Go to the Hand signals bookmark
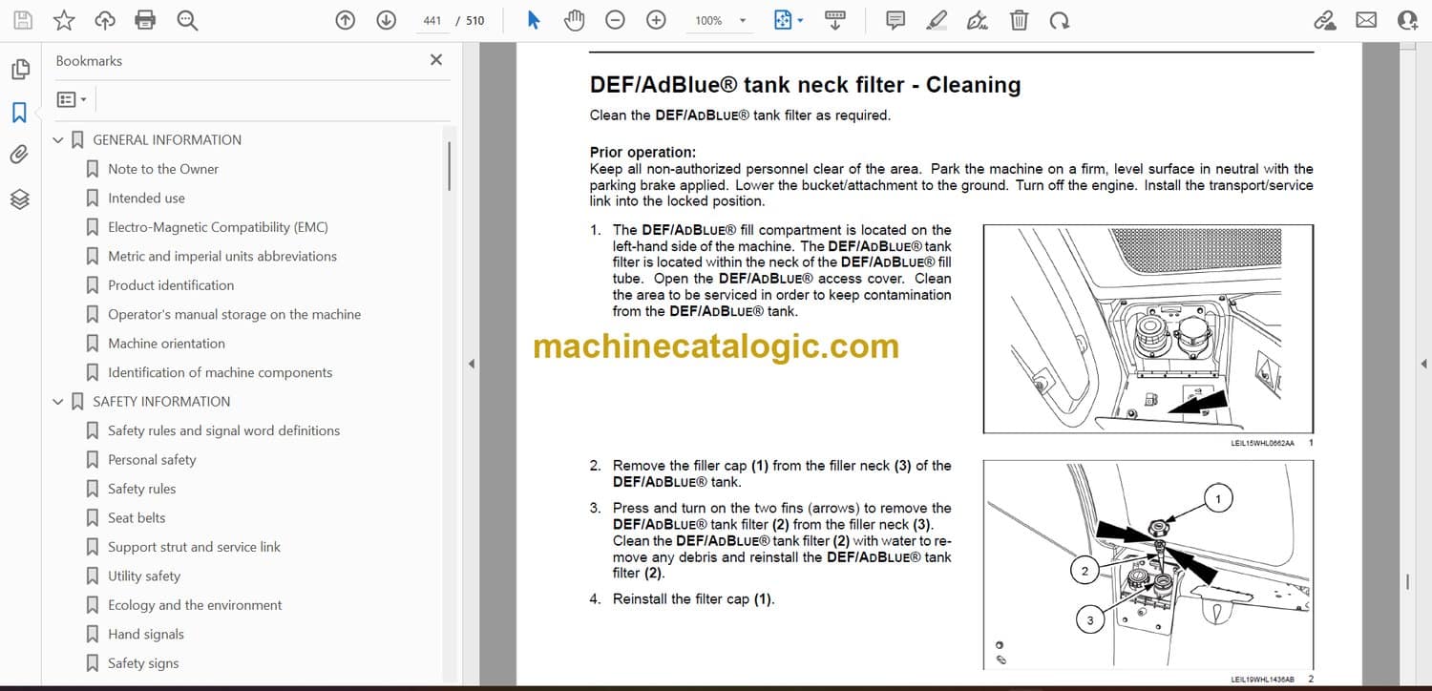Screen dimensions: 1432x691 click(146, 635)
